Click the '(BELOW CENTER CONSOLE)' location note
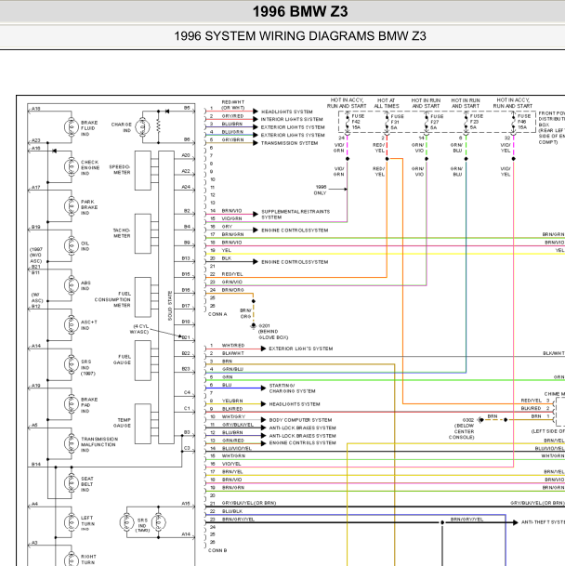 click(462, 431)
